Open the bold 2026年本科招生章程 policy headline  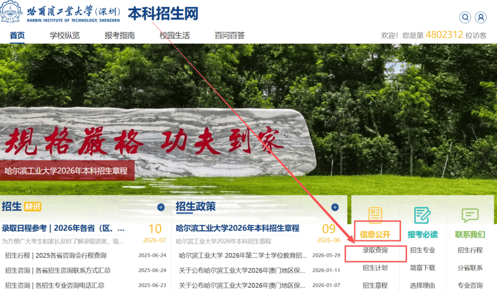coord(237,228)
